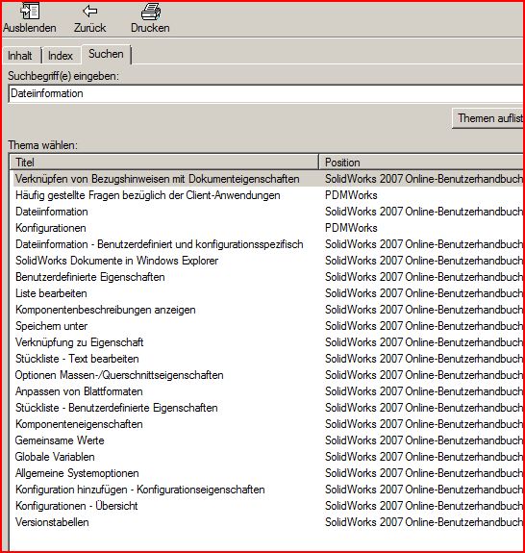Select the topic Verknüpfen von Bezugshinweisen mit Dokumenteigenschaften
This screenshot has height=553, width=525.
pos(158,179)
